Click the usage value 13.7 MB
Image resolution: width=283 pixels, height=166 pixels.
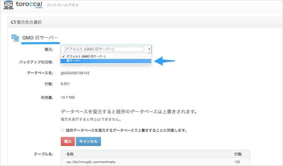click(x=68, y=97)
